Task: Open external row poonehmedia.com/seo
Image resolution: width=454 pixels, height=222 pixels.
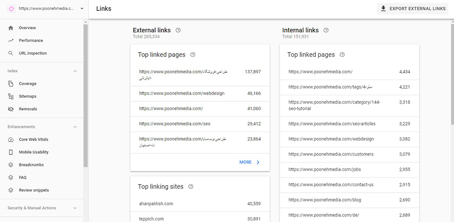Action: (x=200, y=124)
